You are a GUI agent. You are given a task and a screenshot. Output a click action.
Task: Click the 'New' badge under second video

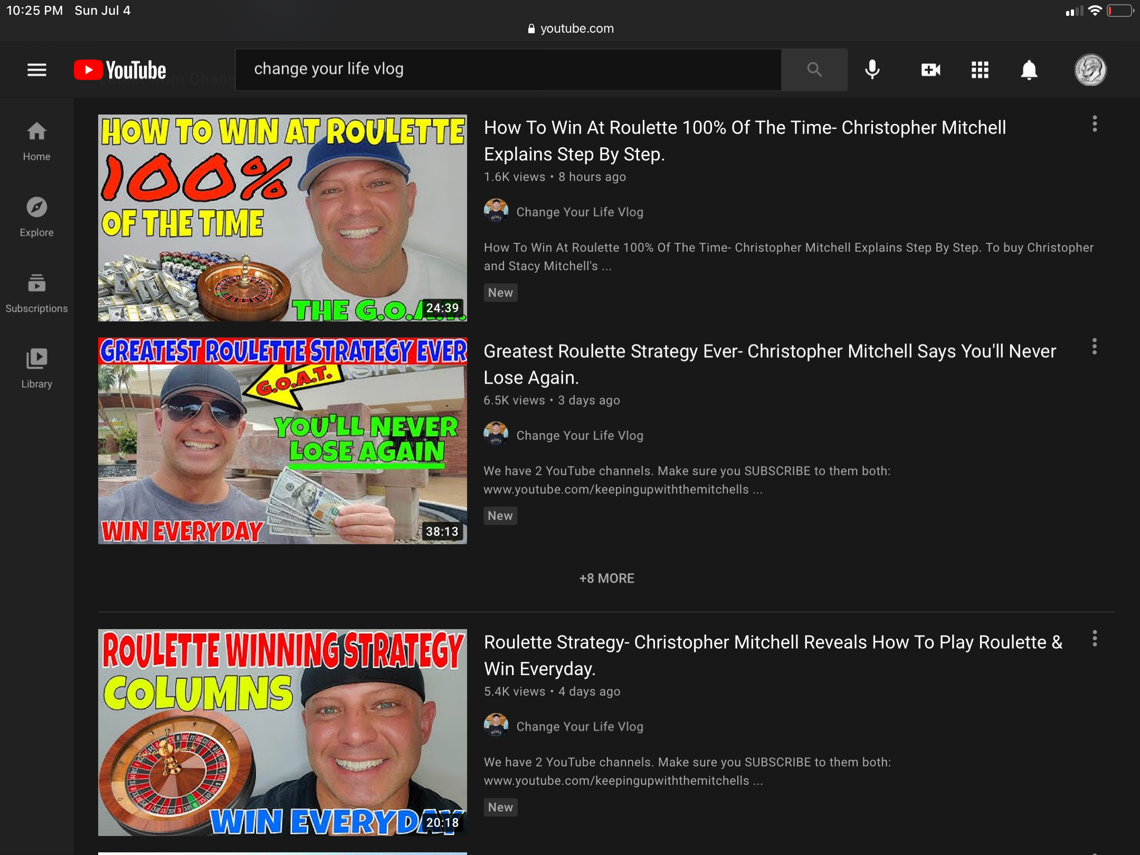coord(500,516)
